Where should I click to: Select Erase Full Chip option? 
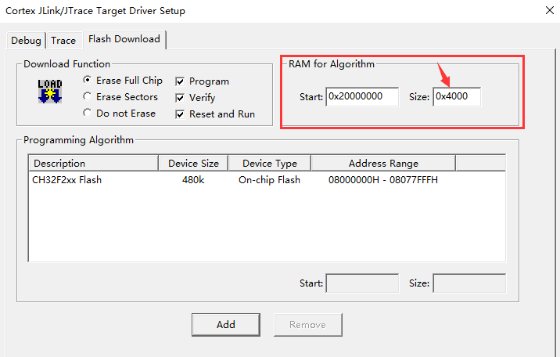pyautogui.click(x=88, y=81)
